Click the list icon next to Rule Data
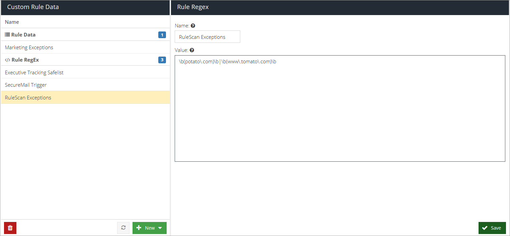This screenshot has height=236, width=510. [x=7, y=35]
